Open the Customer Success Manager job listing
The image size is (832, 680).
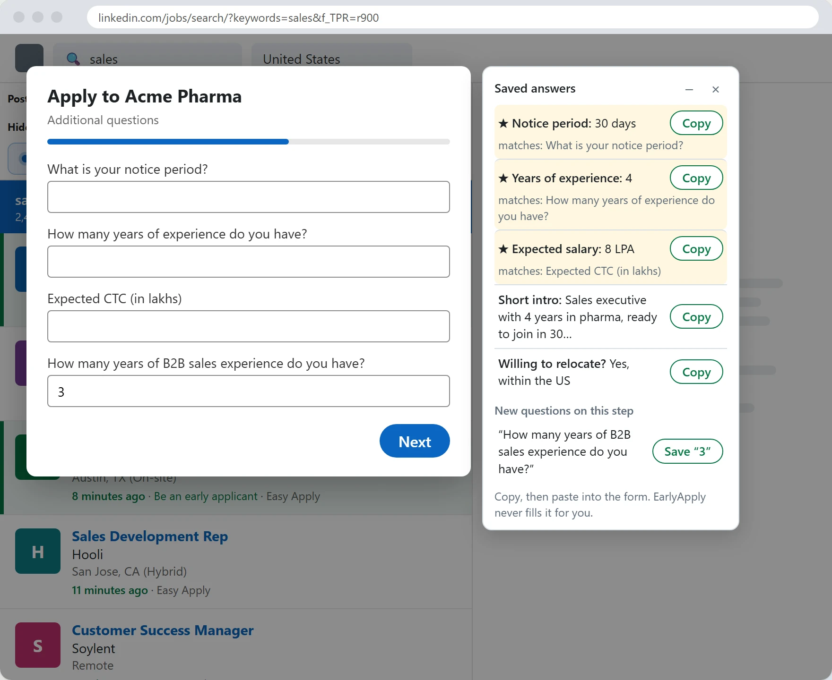[163, 630]
